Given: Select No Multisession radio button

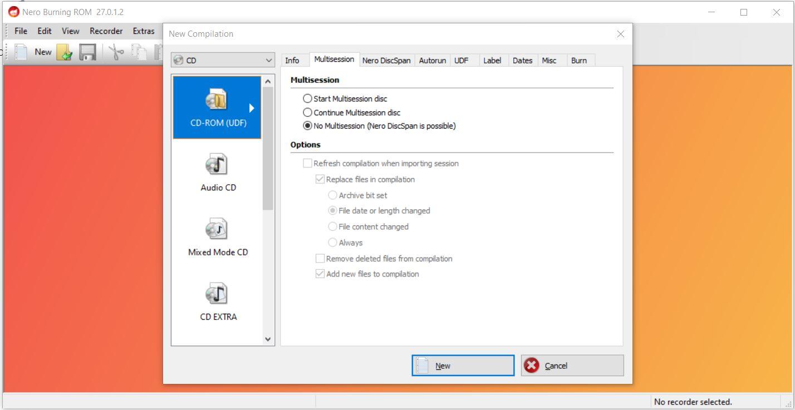Looking at the screenshot, I should point(308,126).
